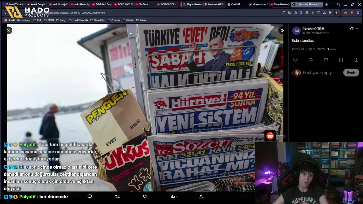Add page to favorites with heart icon

[x=318, y=12]
